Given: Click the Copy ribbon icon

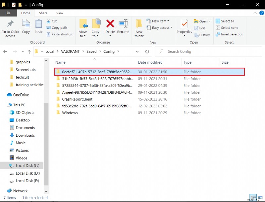Looking at the screenshot, I should point(26,24).
